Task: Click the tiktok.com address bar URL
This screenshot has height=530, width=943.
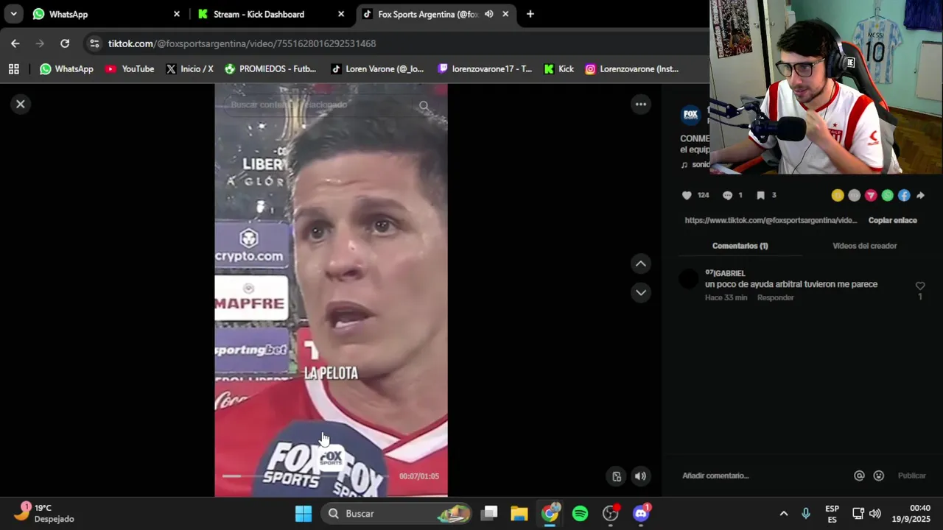Action: [x=242, y=43]
